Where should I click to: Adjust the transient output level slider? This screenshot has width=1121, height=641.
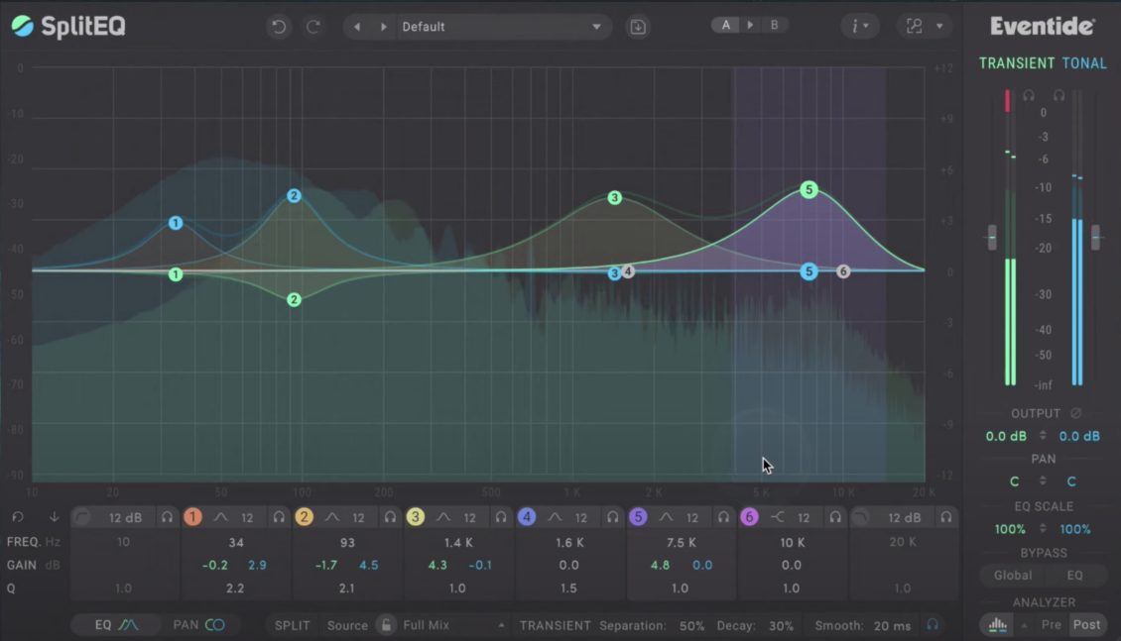click(x=992, y=238)
